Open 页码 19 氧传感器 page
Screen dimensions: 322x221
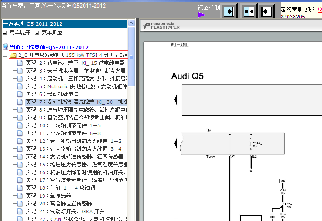click(48, 196)
